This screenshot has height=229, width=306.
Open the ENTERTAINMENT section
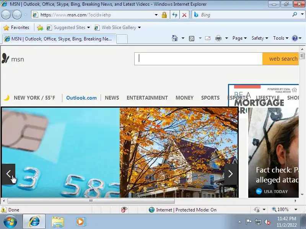tap(147, 98)
